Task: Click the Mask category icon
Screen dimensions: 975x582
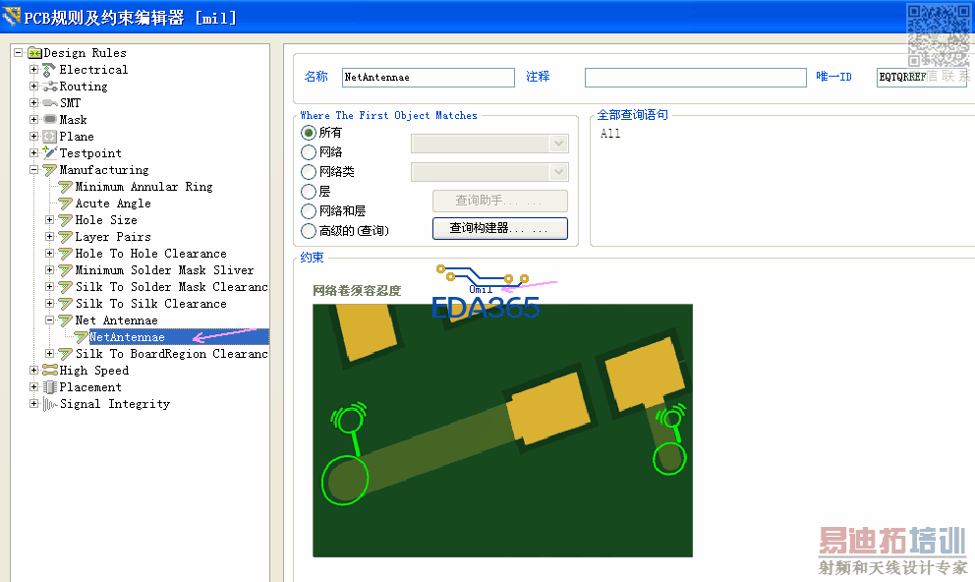Action: click(x=50, y=119)
